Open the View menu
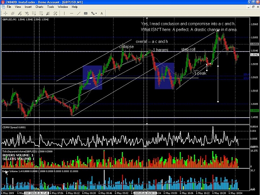The image size is (260, 195). (18, 7)
